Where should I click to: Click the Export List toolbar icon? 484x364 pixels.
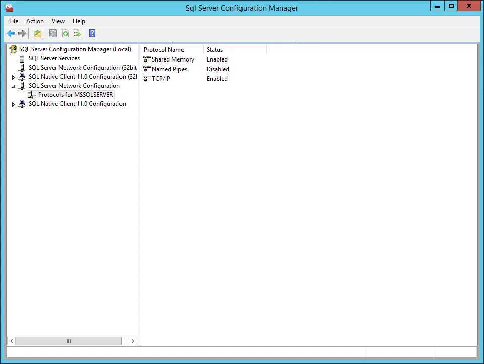[77, 33]
